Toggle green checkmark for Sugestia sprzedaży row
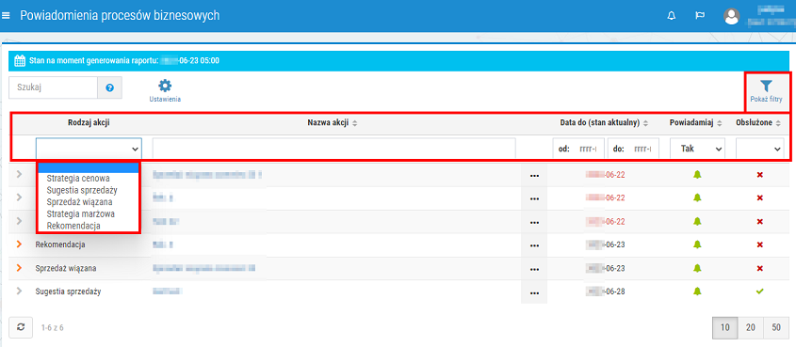The height and width of the screenshot is (347, 796). tap(760, 292)
